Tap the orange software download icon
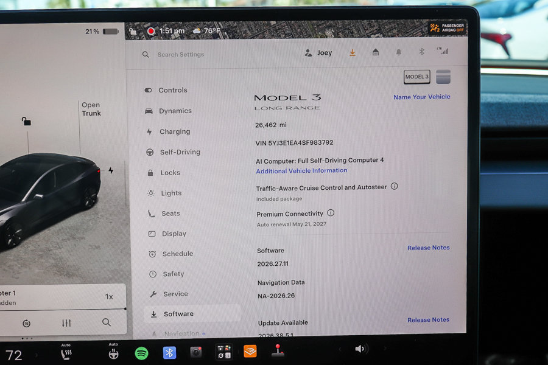 pyautogui.click(x=353, y=53)
